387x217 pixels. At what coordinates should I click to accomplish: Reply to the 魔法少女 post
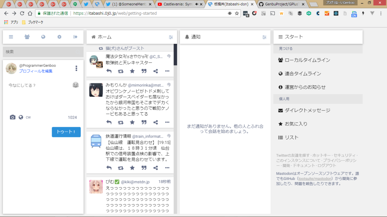tap(109, 71)
